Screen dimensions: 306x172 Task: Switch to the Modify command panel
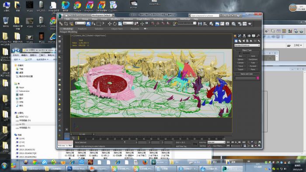[x=240, y=36]
